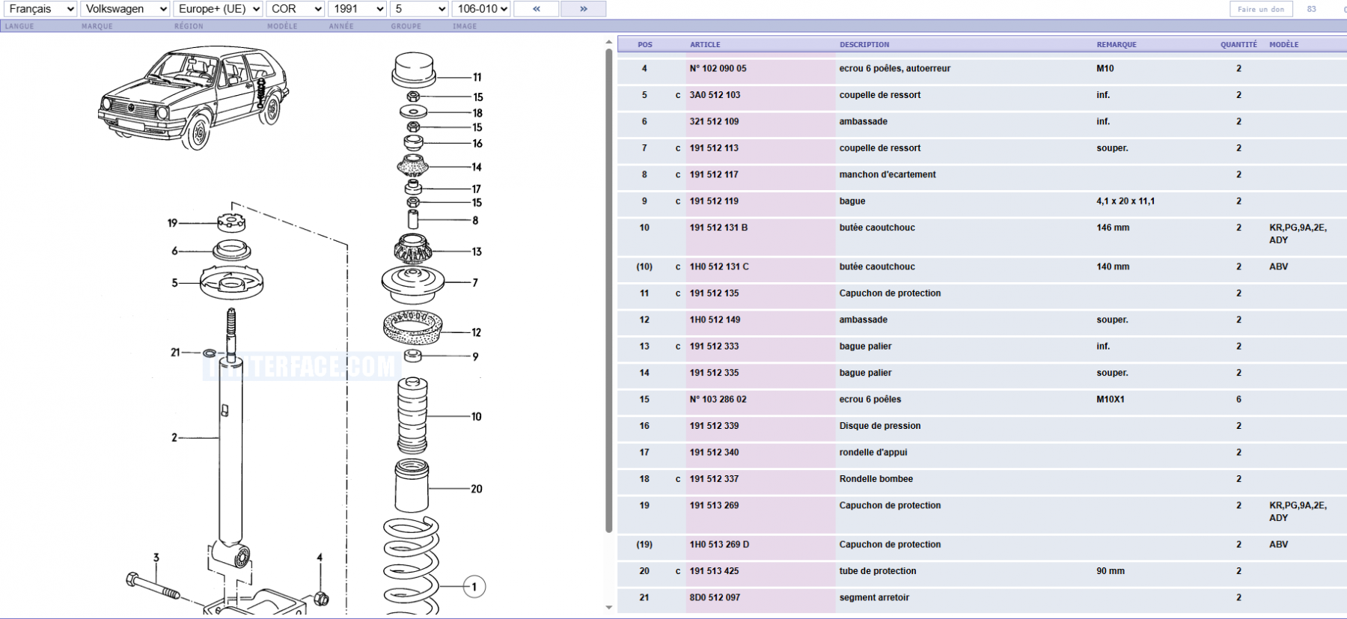Change the 1991 year dropdown
1347x619 pixels.
[357, 9]
